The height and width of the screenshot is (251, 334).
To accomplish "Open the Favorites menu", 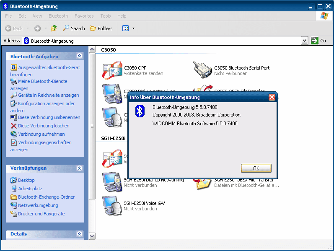I will pos(84,16).
